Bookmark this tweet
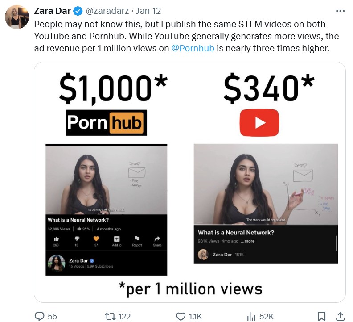The width and height of the screenshot is (353, 322). click(321, 316)
